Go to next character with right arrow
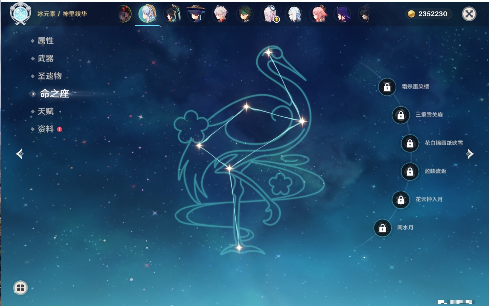 coord(470,154)
